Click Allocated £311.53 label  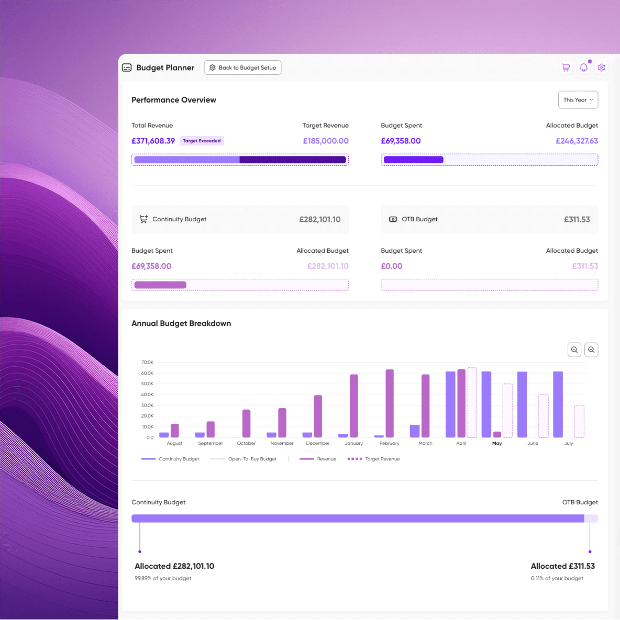click(562, 566)
